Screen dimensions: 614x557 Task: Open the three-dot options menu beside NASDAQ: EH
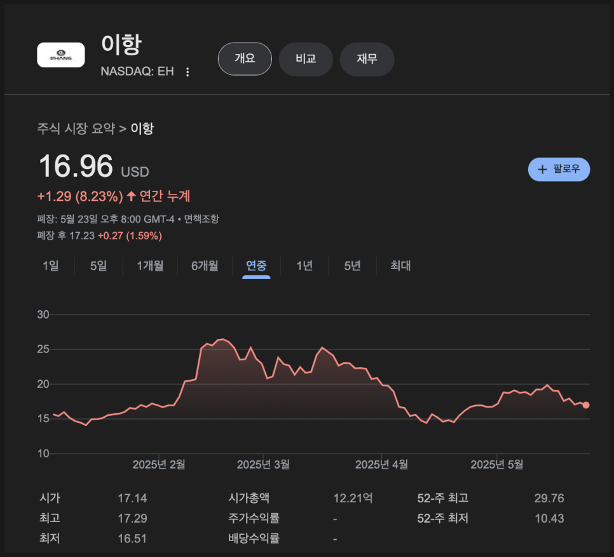[x=188, y=72]
